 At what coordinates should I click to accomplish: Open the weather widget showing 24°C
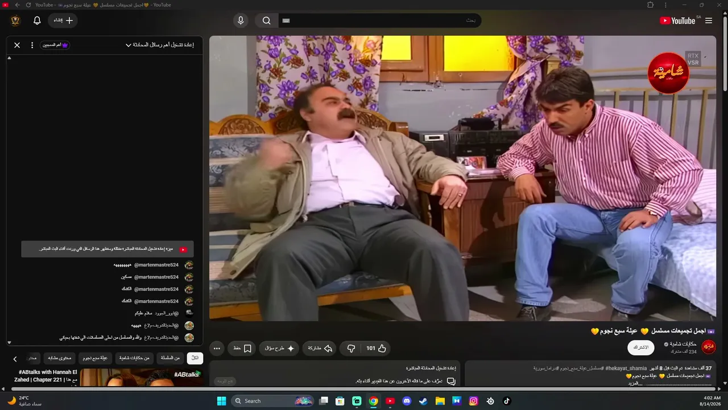coord(24,401)
